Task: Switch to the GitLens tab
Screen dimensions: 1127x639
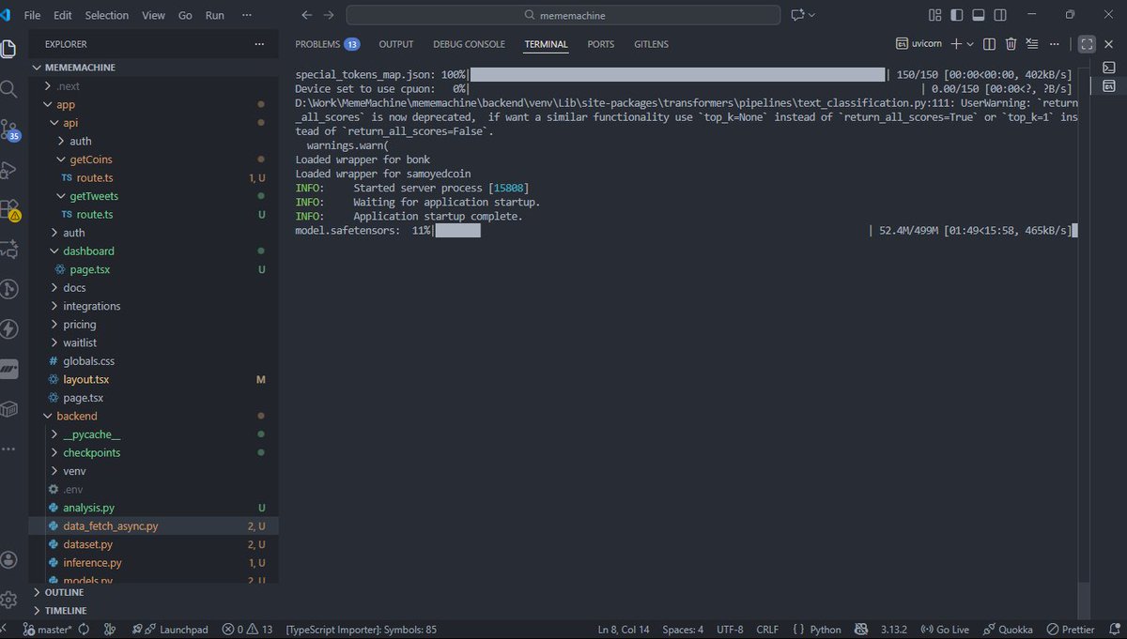Action: point(651,44)
